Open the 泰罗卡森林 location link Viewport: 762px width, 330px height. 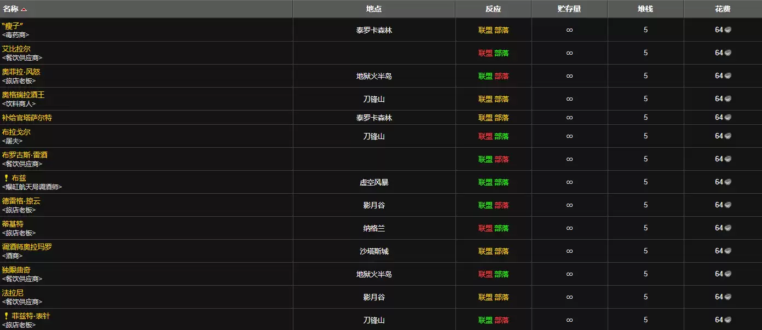click(374, 30)
